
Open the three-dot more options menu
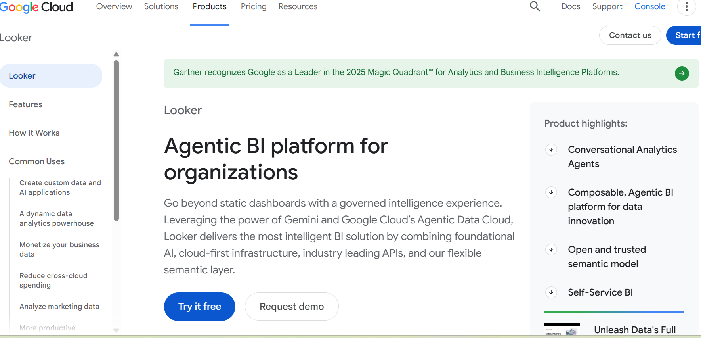click(687, 6)
